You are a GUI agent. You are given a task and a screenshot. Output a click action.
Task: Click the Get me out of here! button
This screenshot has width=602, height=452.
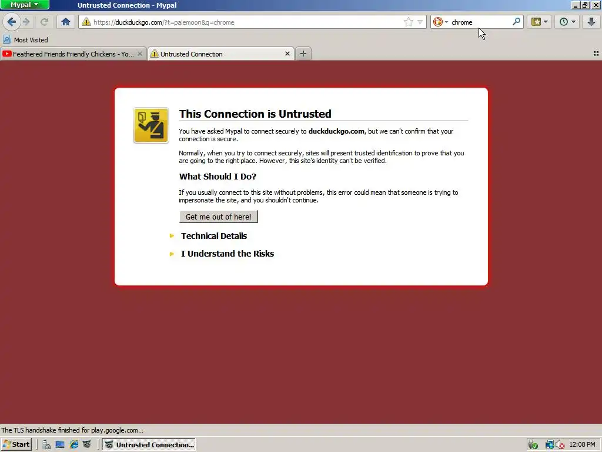tap(219, 217)
